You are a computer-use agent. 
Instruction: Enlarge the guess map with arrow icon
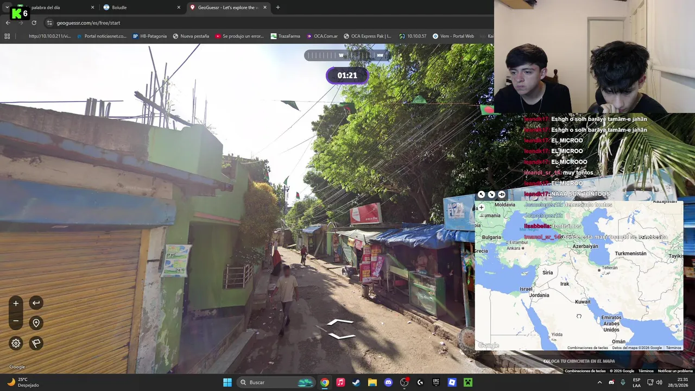[481, 194]
